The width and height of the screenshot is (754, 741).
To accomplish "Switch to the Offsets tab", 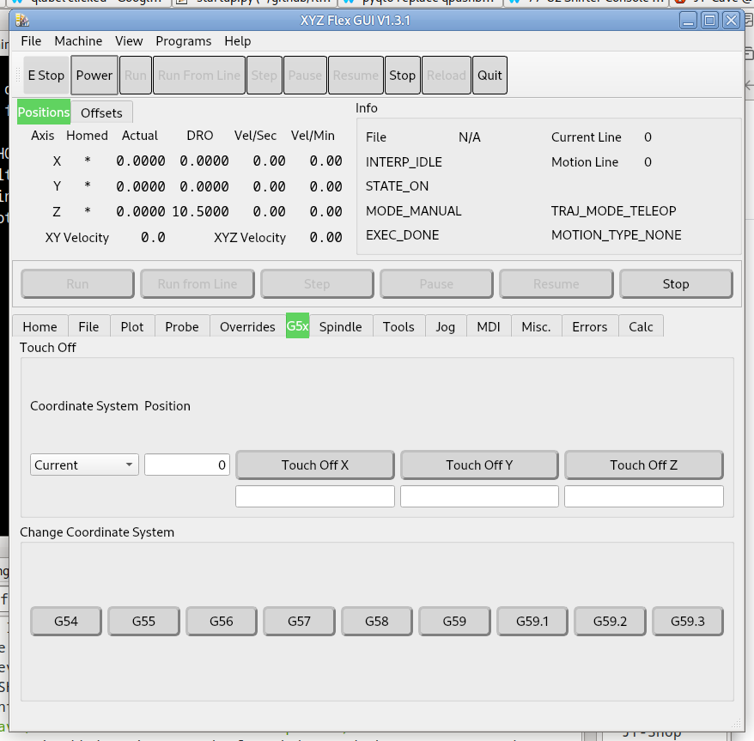I will click(x=101, y=113).
